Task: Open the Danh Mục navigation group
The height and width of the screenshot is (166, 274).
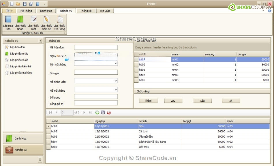Action: [23, 138]
